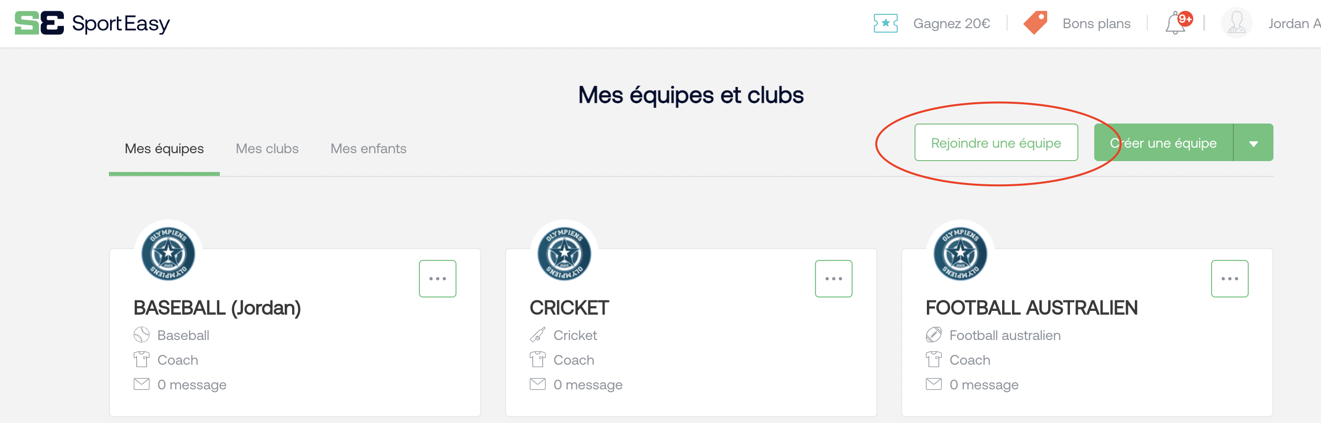Click the SportEasy logo
The width and height of the screenshot is (1321, 423).
click(x=92, y=23)
